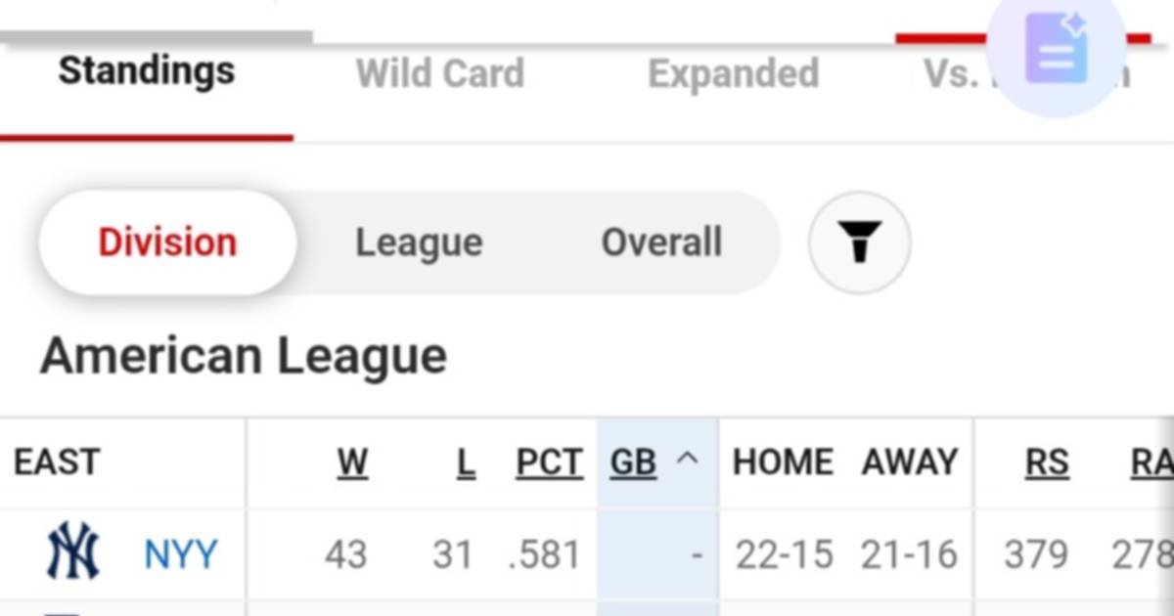This screenshot has height=616, width=1174.
Task: Switch to the Overall standings view
Action: click(x=662, y=242)
